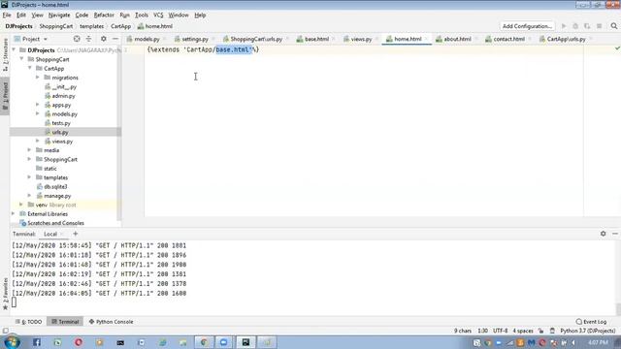Open the Event Log
621x349 pixels.
pyautogui.click(x=592, y=322)
